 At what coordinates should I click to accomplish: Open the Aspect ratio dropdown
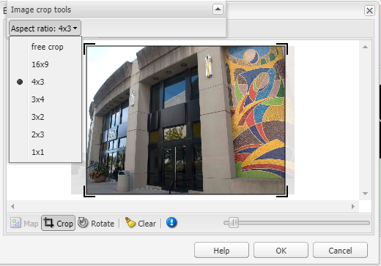[45, 28]
